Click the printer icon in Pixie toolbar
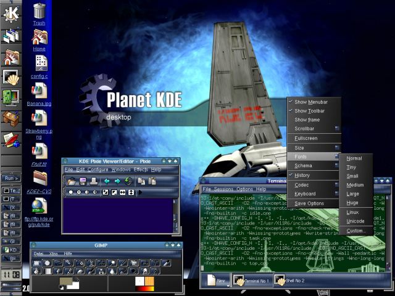 click(x=93, y=181)
